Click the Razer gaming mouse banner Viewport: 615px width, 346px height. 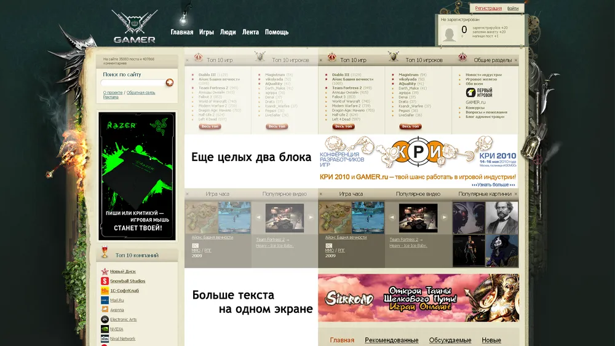click(137, 176)
